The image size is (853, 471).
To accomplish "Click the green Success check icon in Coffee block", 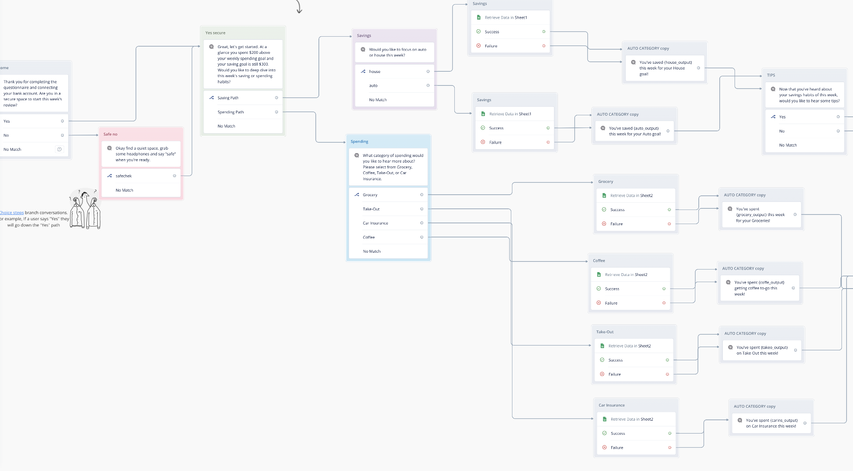I will click(x=598, y=289).
